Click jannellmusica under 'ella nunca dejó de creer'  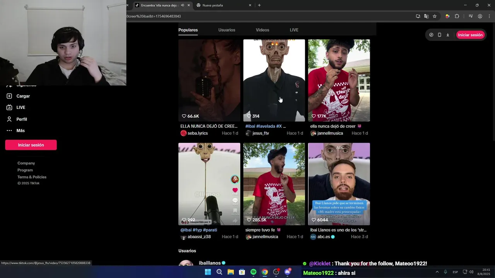pyautogui.click(x=330, y=133)
